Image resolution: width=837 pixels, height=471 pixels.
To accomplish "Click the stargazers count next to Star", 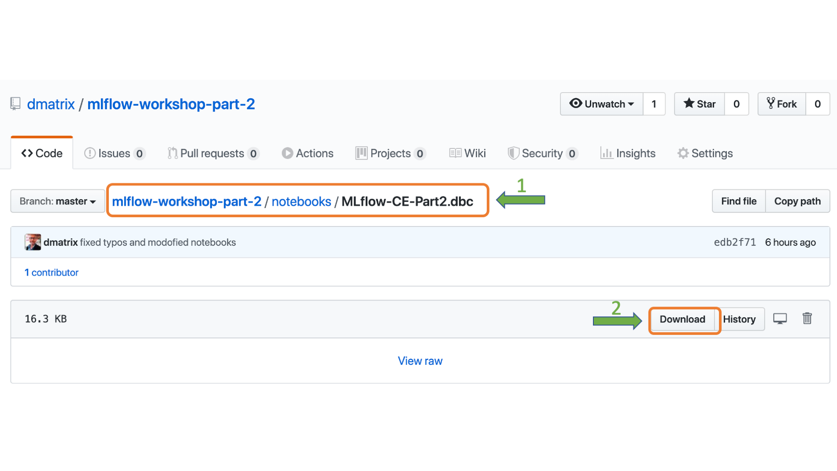I will [x=736, y=104].
